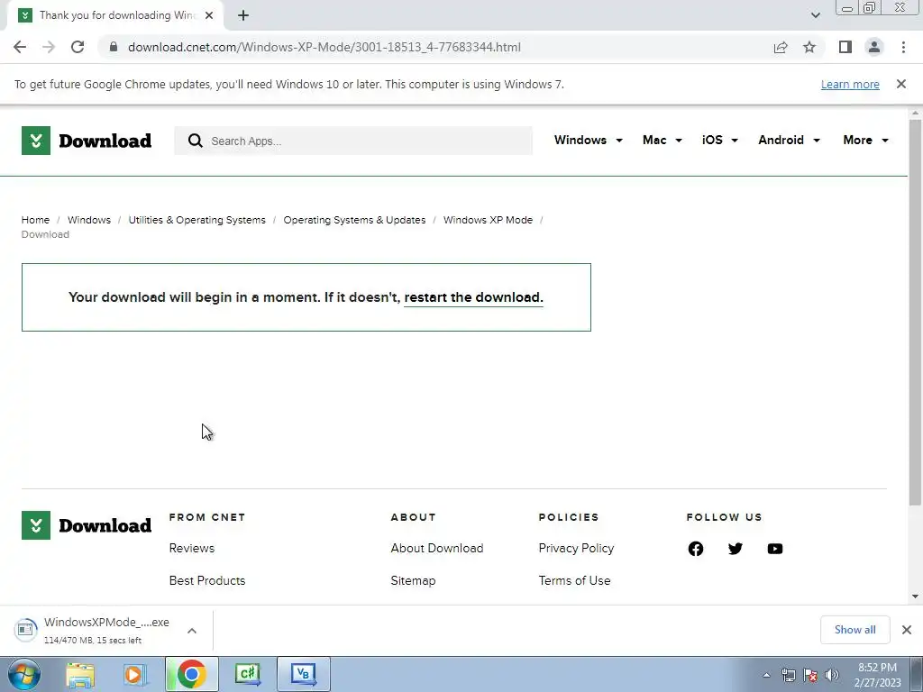Screen dimensions: 923x692
Task: Go back to the previous page
Action: pyautogui.click(x=20, y=47)
